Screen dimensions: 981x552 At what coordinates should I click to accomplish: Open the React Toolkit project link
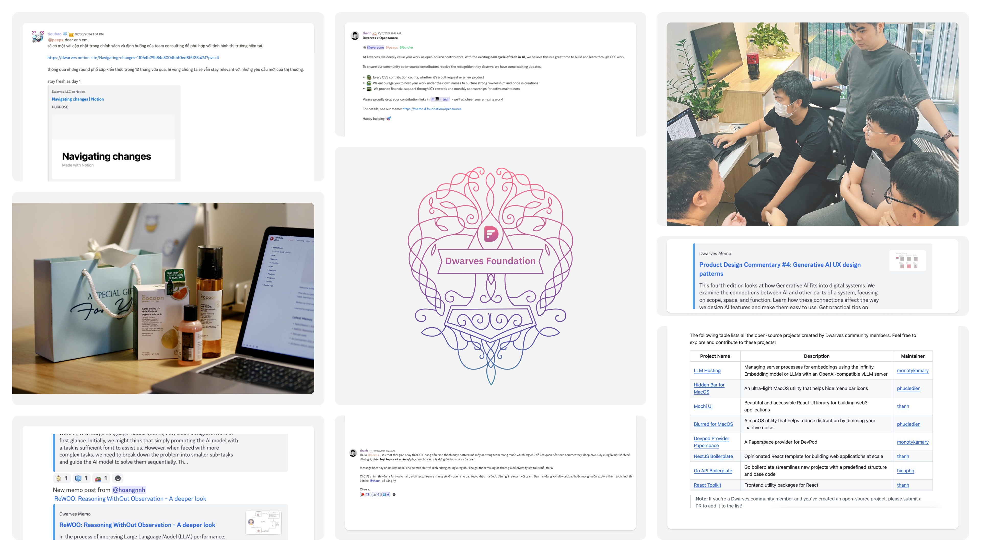coord(708,485)
